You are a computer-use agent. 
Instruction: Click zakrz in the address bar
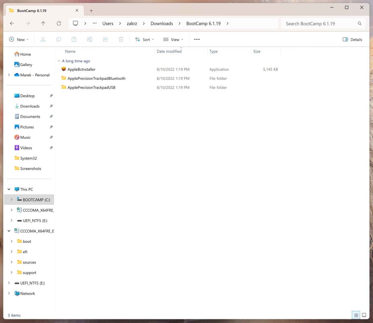click(132, 23)
